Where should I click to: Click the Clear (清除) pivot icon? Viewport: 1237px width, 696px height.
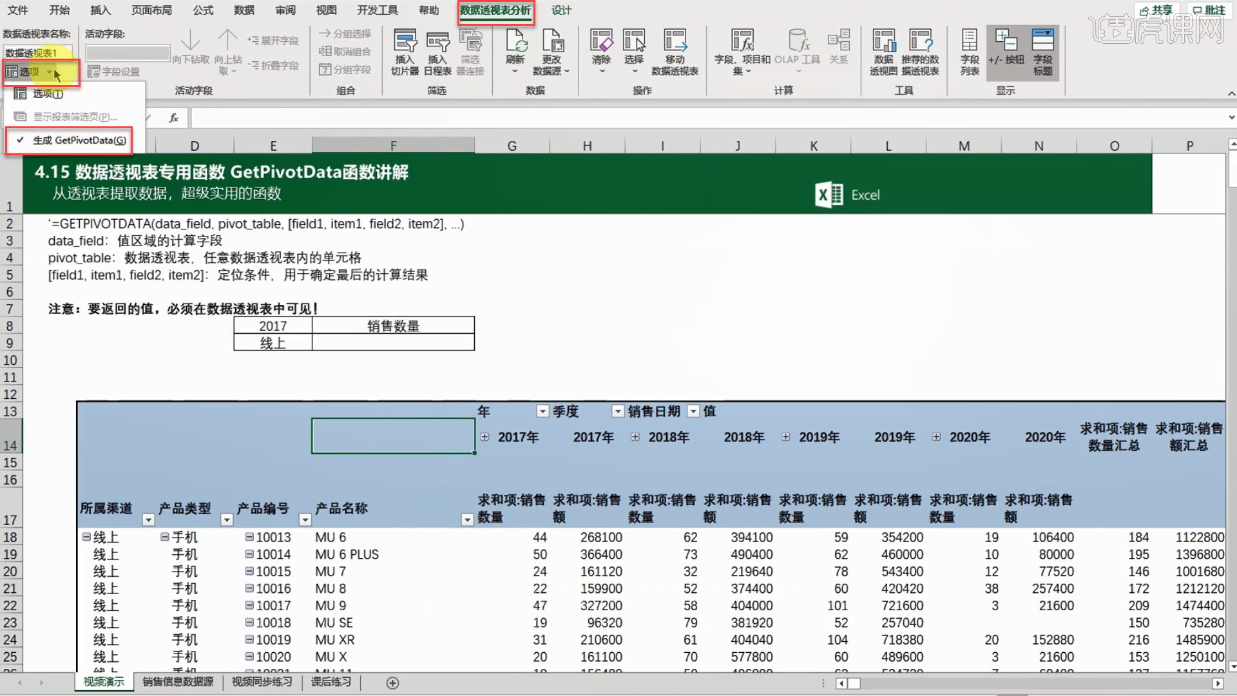point(601,44)
